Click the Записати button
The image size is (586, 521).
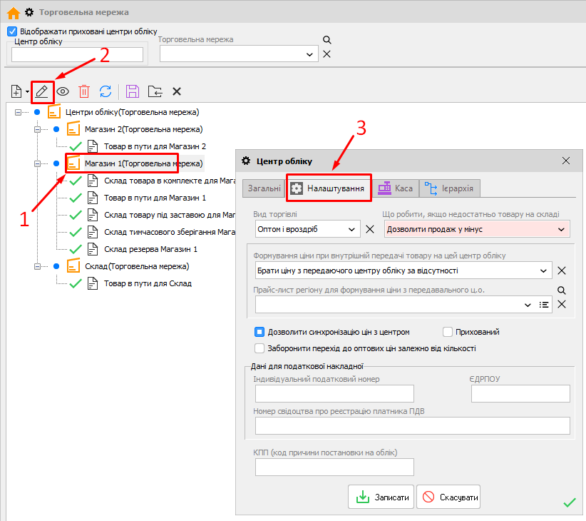[x=381, y=497]
